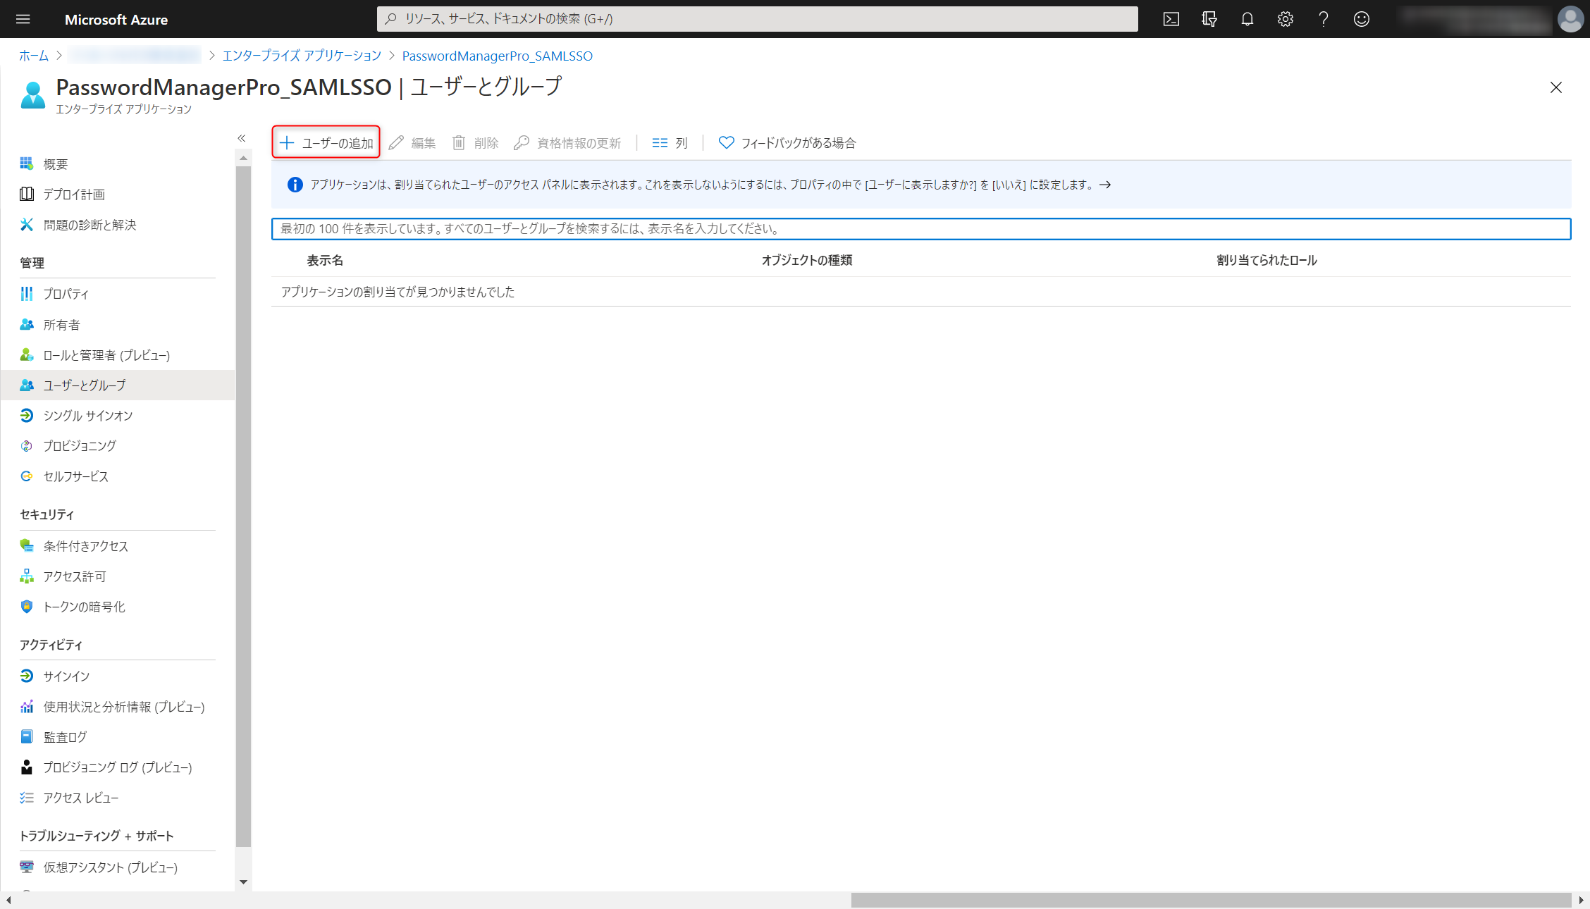The width and height of the screenshot is (1590, 909).
Task: Click the account avatar picture
Action: pos(1570,19)
